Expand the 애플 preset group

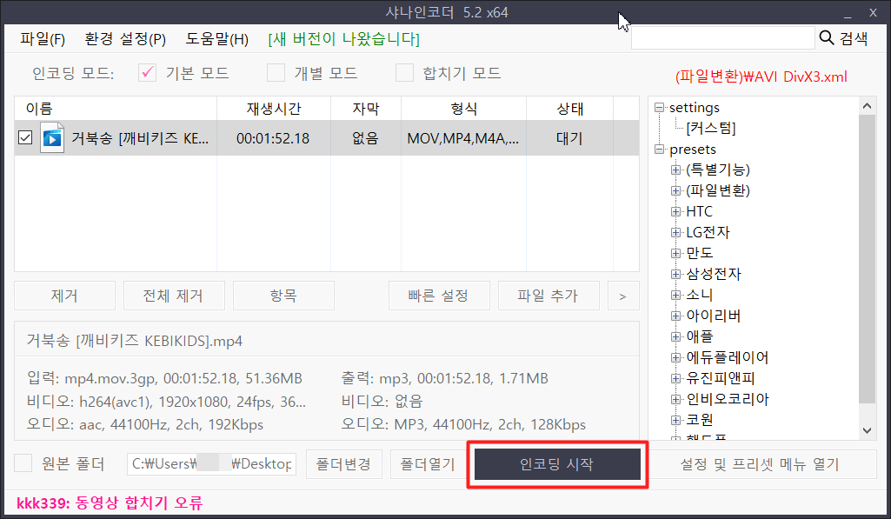click(x=675, y=336)
